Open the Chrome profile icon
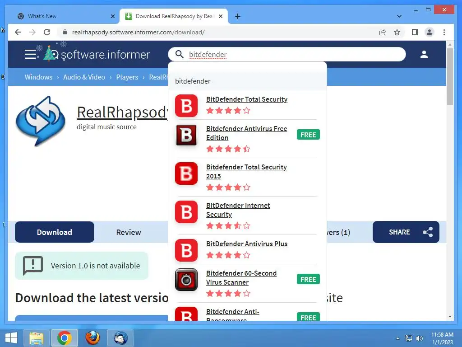The width and height of the screenshot is (462, 347). pos(430,32)
